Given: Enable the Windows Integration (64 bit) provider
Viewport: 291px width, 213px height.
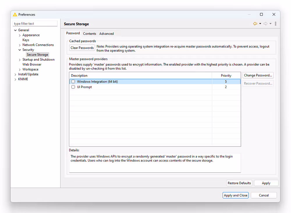Looking at the screenshot, I should tap(73, 81).
